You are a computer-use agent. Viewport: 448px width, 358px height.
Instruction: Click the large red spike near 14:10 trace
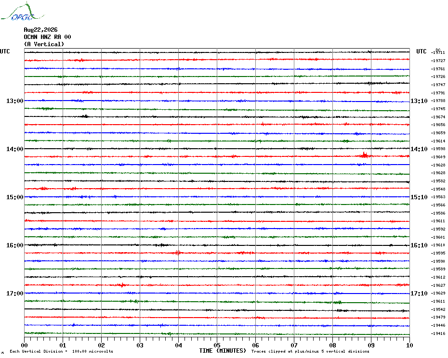coord(365,155)
